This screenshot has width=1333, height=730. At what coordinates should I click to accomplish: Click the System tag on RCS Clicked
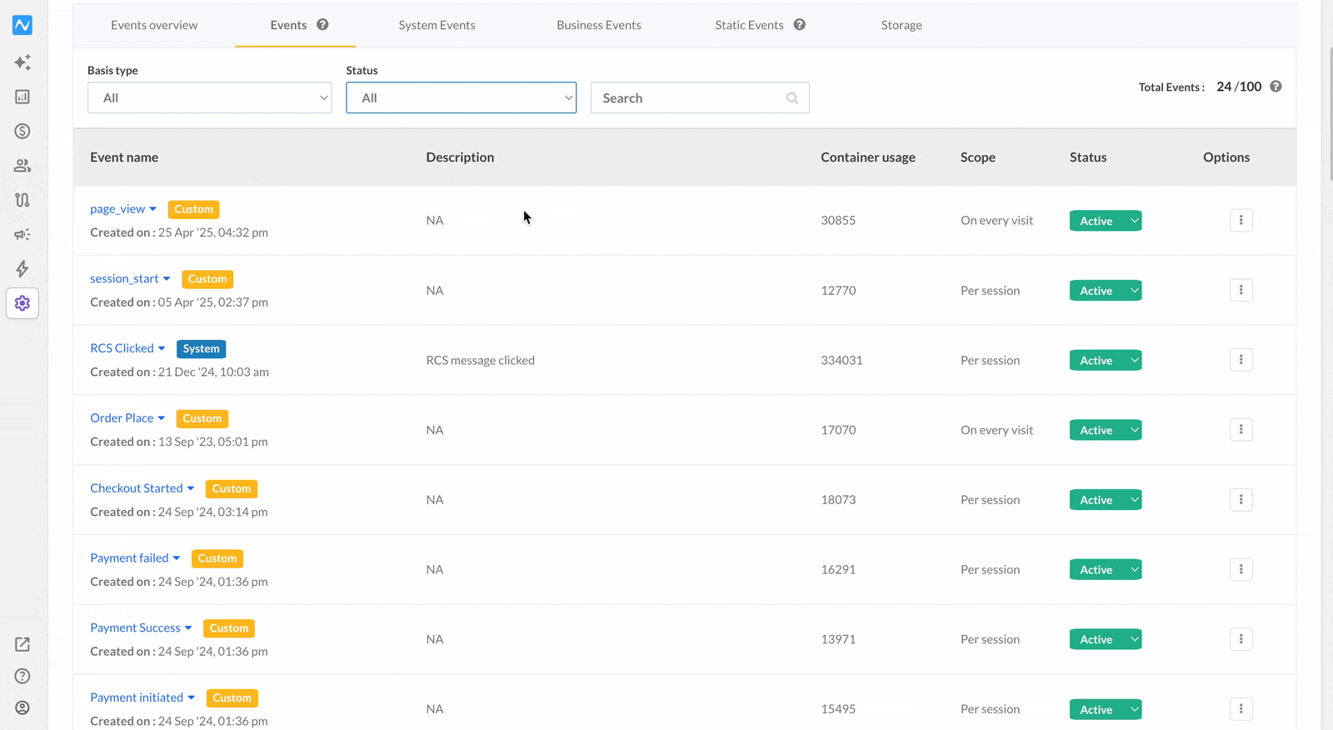[202, 349]
